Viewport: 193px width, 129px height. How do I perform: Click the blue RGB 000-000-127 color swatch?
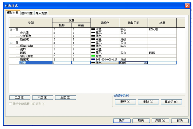tap(94, 59)
